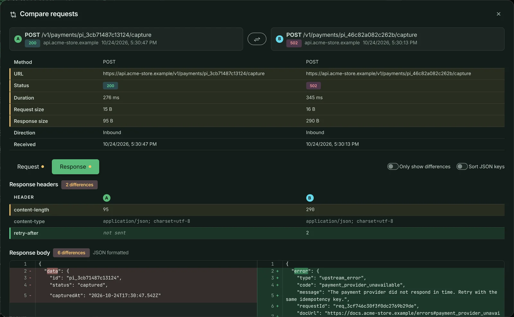The width and height of the screenshot is (514, 317).
Task: Click the blue B badge in request card
Action: pos(279,39)
